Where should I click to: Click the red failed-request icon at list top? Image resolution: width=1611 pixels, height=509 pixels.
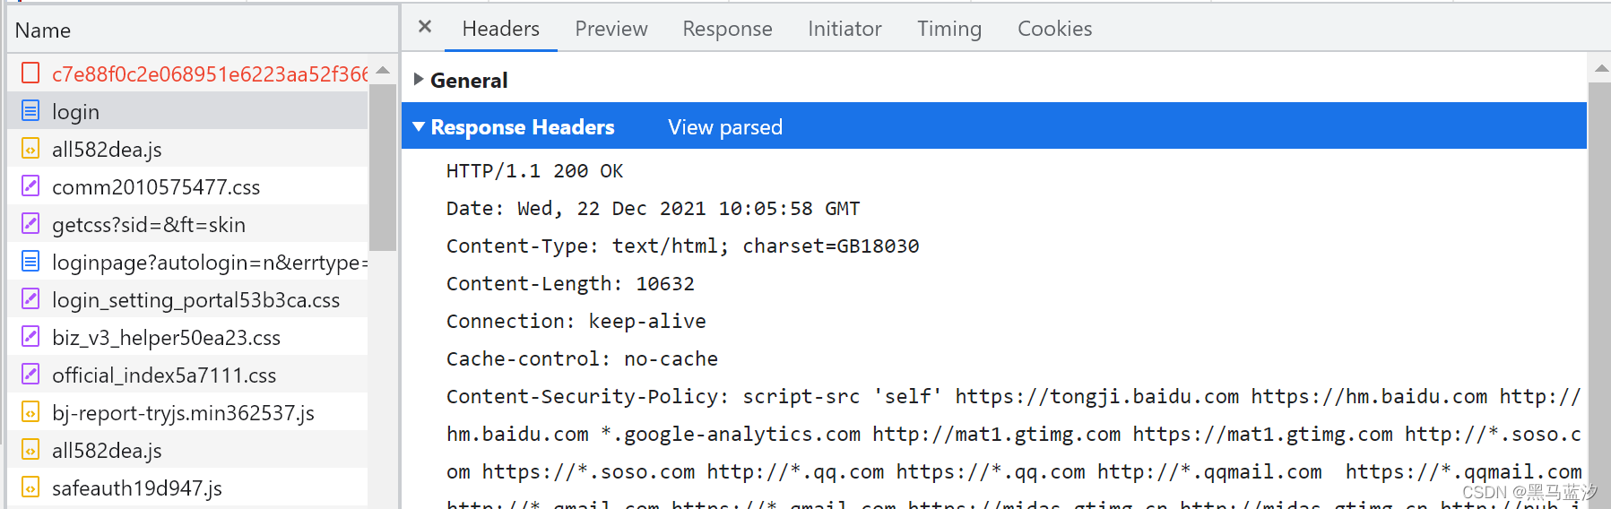click(30, 73)
